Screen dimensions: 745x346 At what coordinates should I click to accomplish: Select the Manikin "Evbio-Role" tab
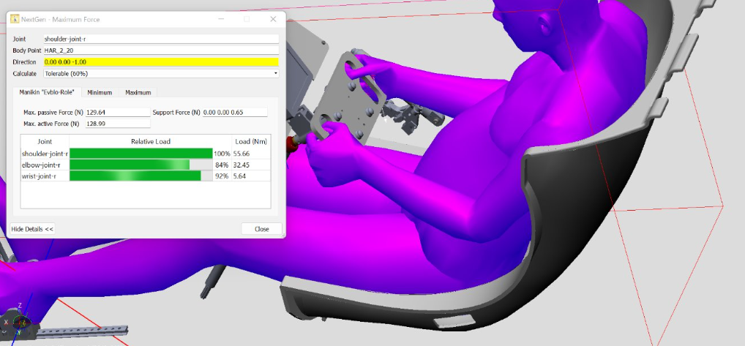(47, 92)
